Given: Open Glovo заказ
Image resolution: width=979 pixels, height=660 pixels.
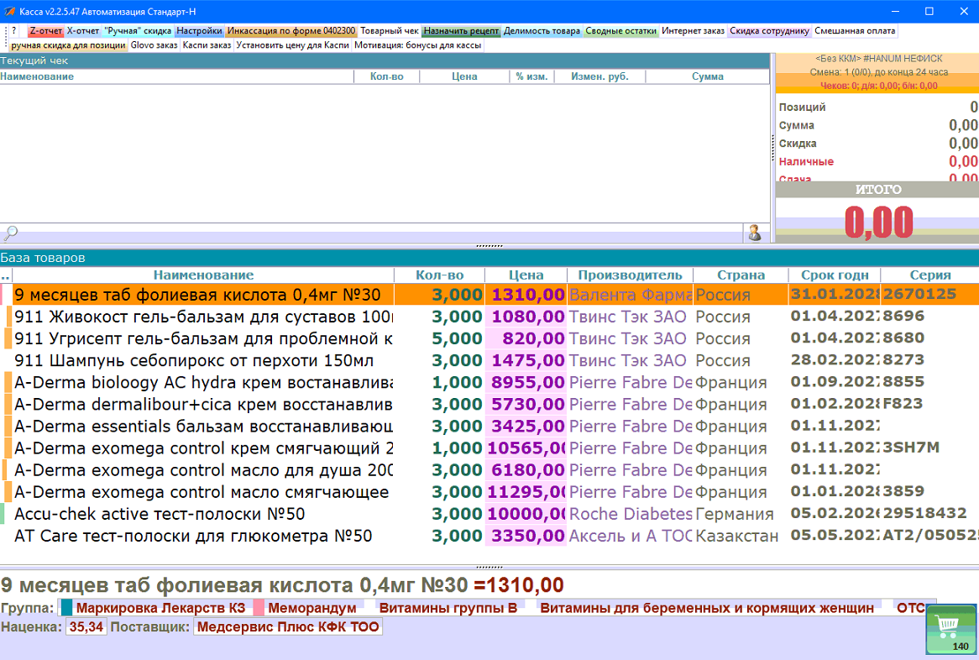Looking at the screenshot, I should pyautogui.click(x=154, y=45).
